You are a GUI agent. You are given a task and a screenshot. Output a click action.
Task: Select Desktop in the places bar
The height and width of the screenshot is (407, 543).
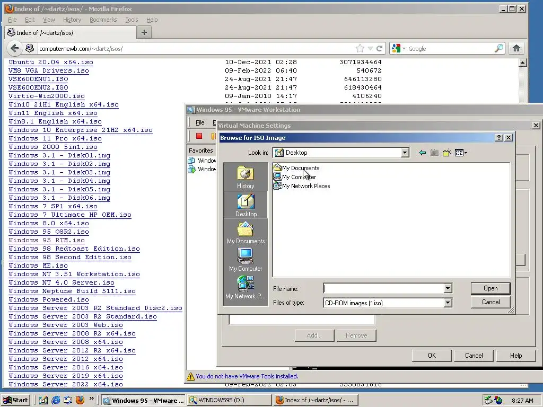click(x=246, y=205)
